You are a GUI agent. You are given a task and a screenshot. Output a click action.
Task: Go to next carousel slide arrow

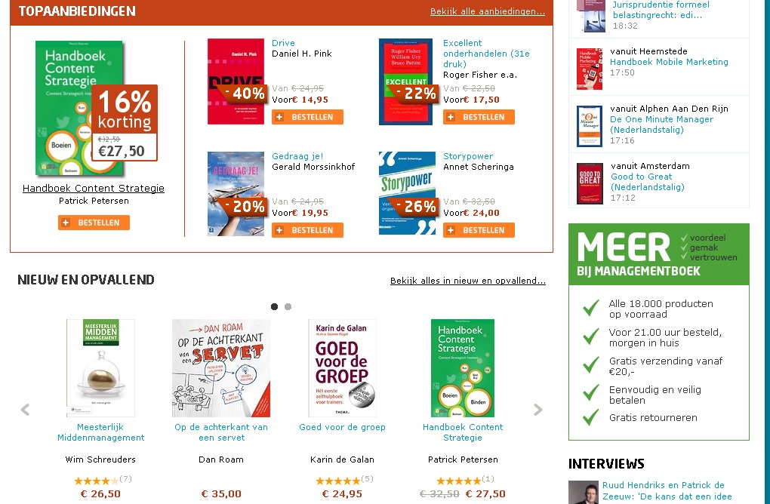tap(537, 410)
